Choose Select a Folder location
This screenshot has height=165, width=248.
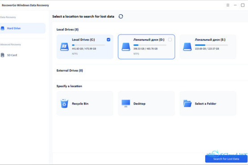coord(208,103)
